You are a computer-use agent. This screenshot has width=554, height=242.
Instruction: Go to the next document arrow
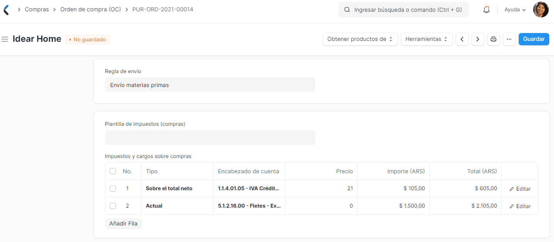(478, 39)
